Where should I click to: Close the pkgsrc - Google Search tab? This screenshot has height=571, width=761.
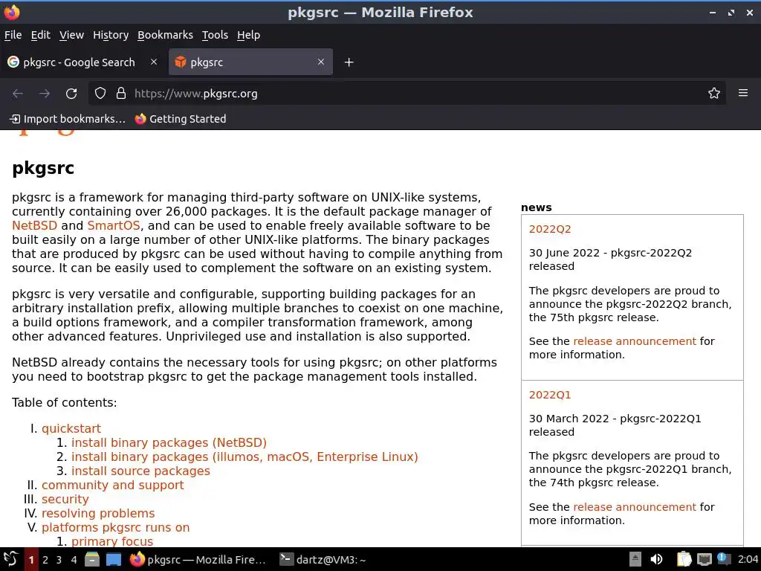point(154,62)
